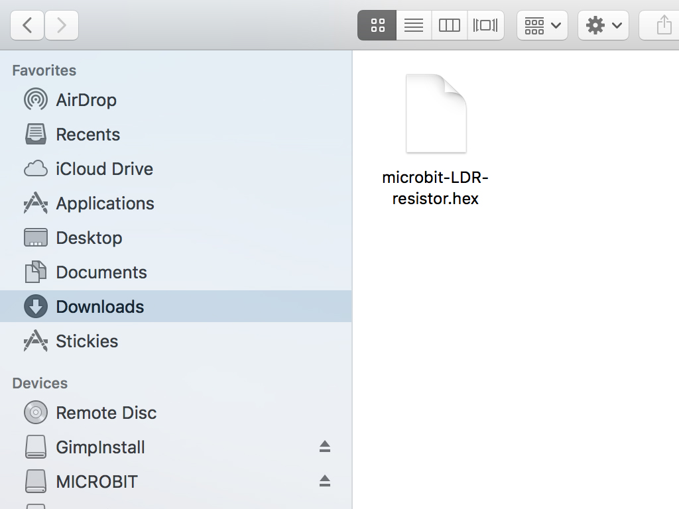Click the Favorites section header
679x509 pixels.
pos(44,70)
